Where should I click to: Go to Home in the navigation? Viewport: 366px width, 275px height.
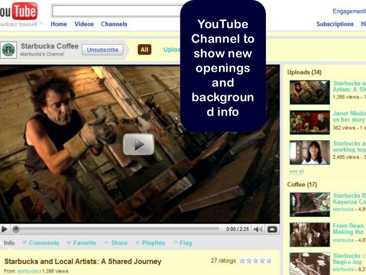[59, 24]
